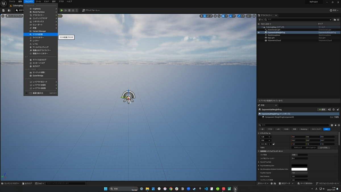Viewport: 341px width, 192px height.
Task: Open the Rotation type dropdown
Action: pyautogui.click(x=266, y=140)
